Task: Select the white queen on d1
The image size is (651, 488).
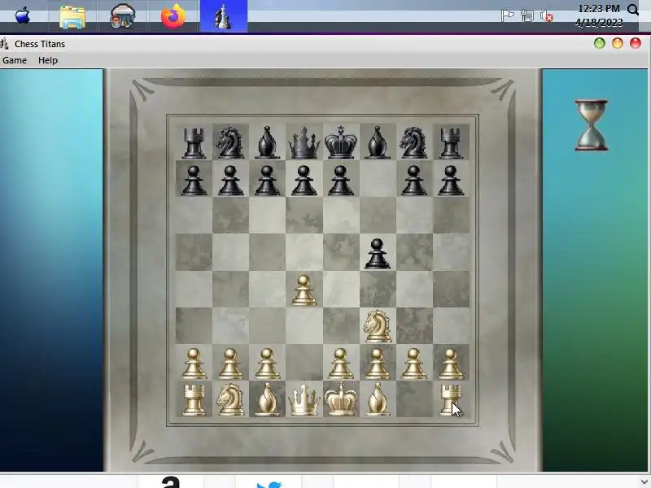Action: (304, 399)
